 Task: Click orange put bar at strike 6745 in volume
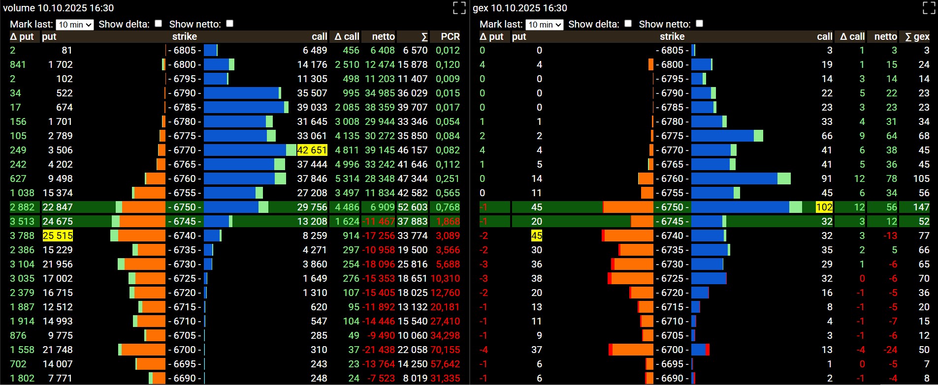coord(142,221)
